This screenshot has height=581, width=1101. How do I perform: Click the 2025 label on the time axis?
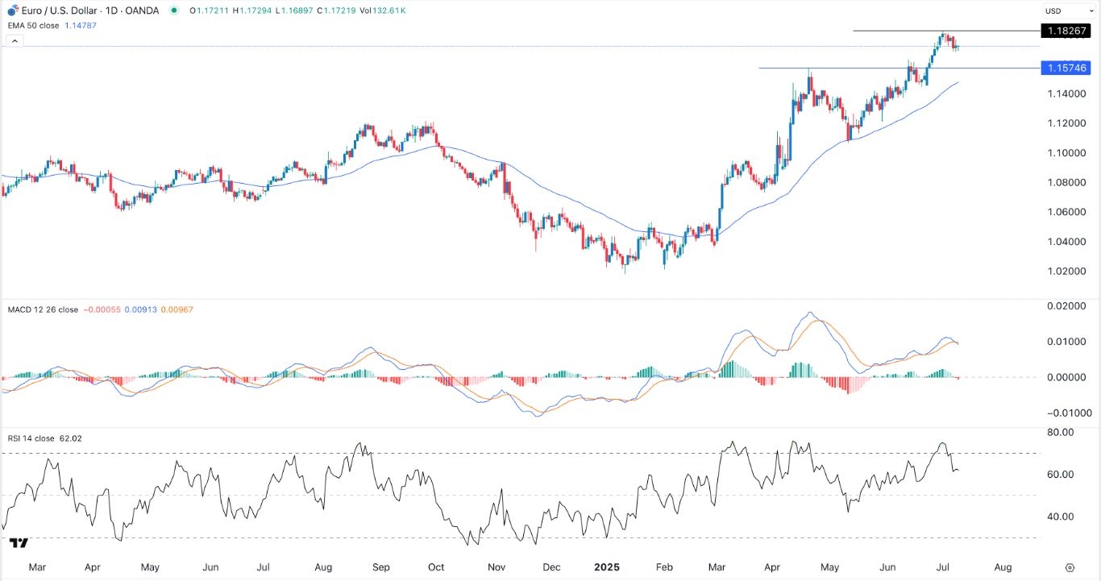coord(607,567)
